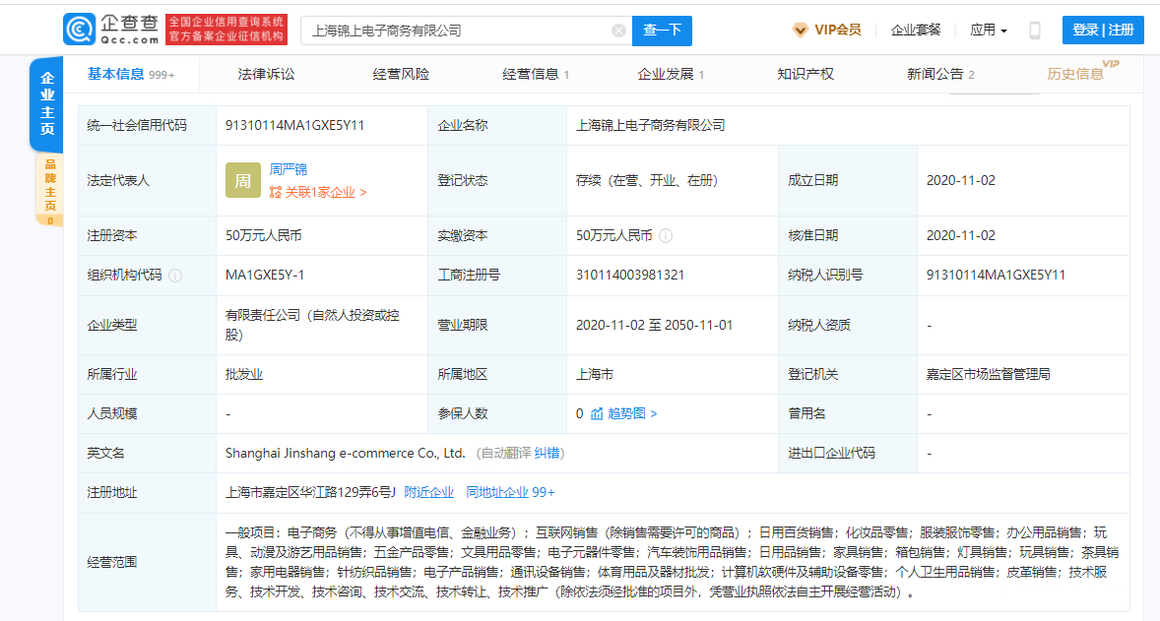Viewport: 1160px width, 621px height.
Task: Switch to the 法律诉讼 tab
Action: coord(266,74)
